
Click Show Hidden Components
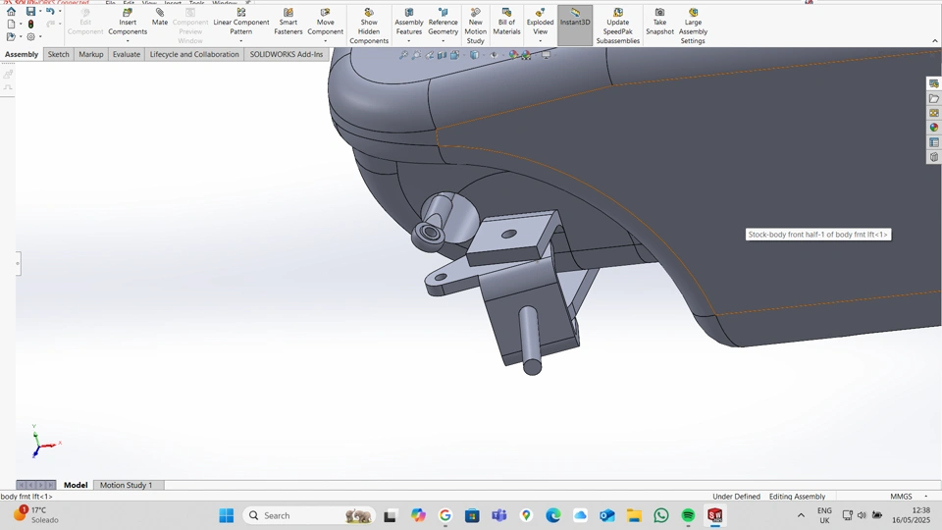tap(369, 26)
